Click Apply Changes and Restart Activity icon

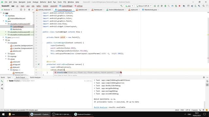(x=158, y=6)
